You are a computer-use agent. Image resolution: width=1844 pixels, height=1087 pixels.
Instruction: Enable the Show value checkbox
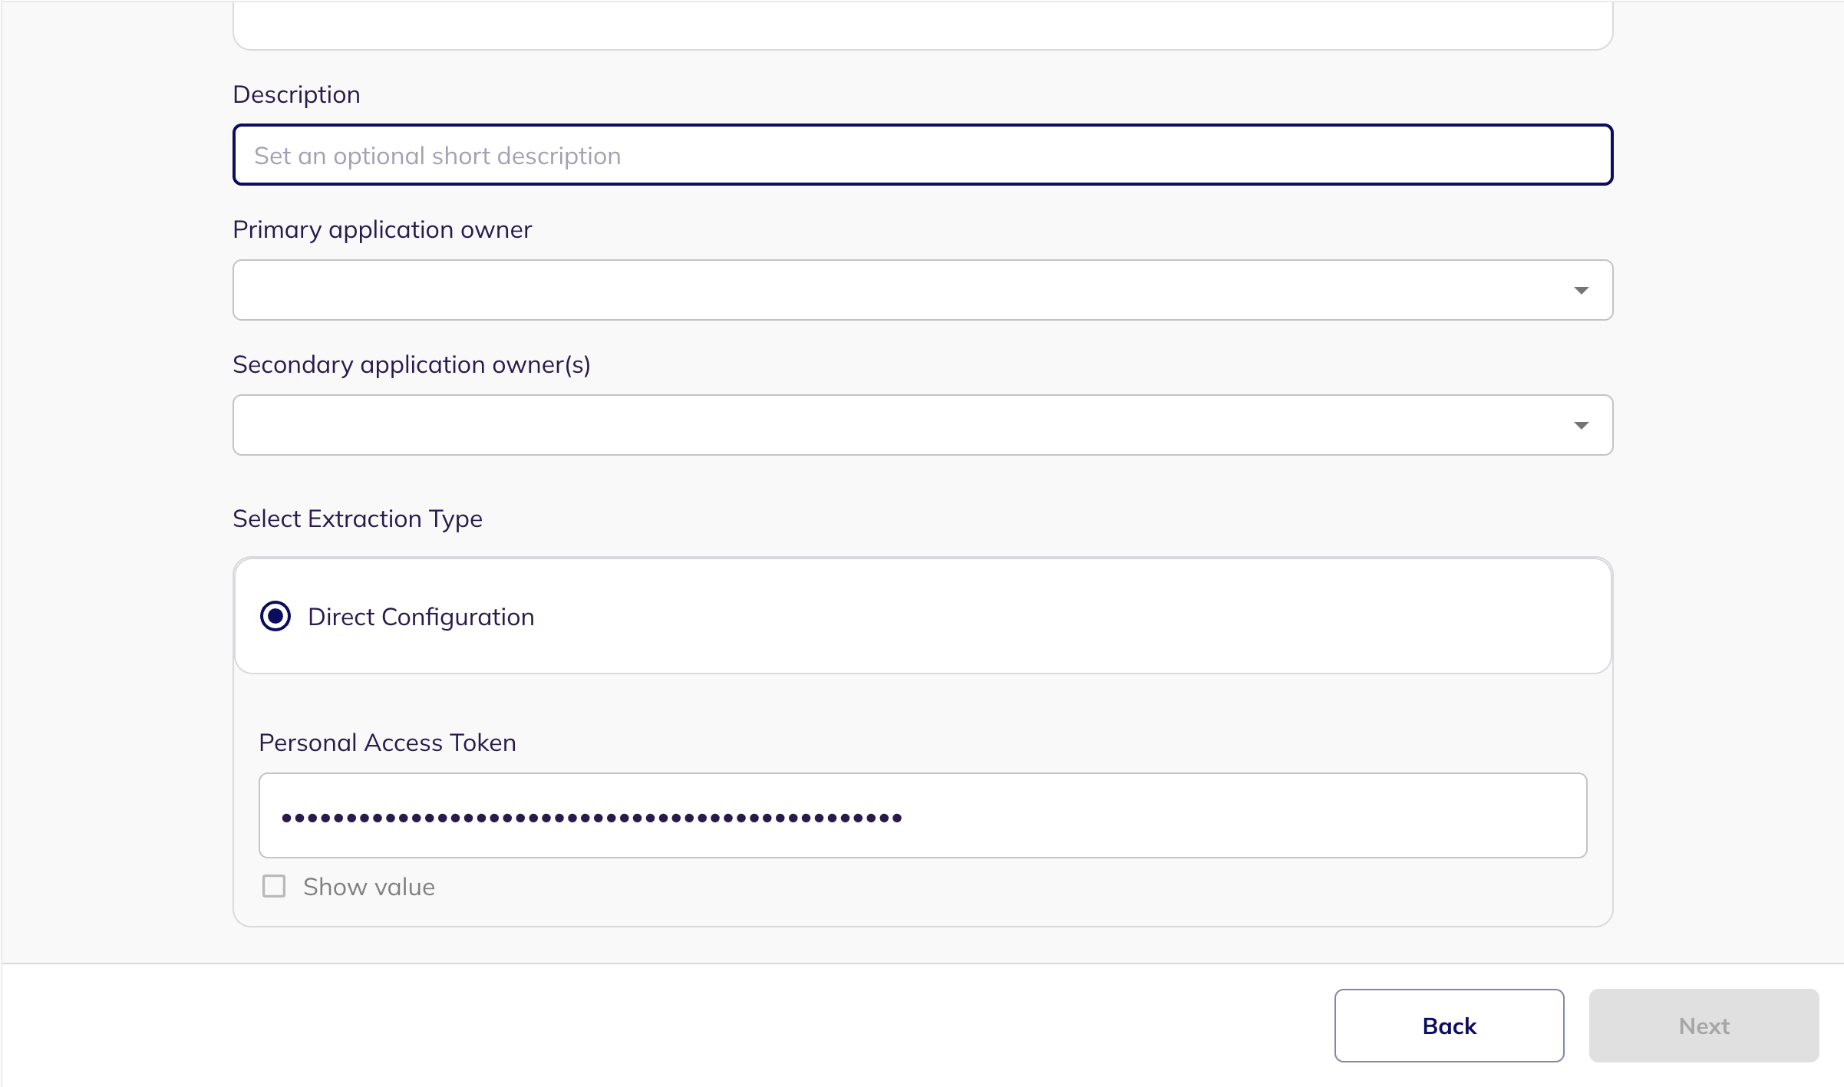coord(274,886)
